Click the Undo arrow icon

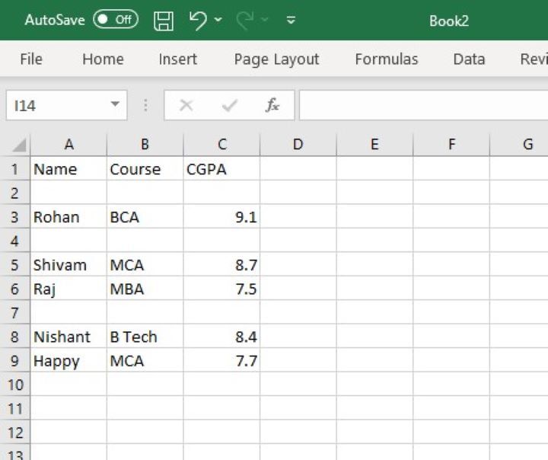coord(198,21)
